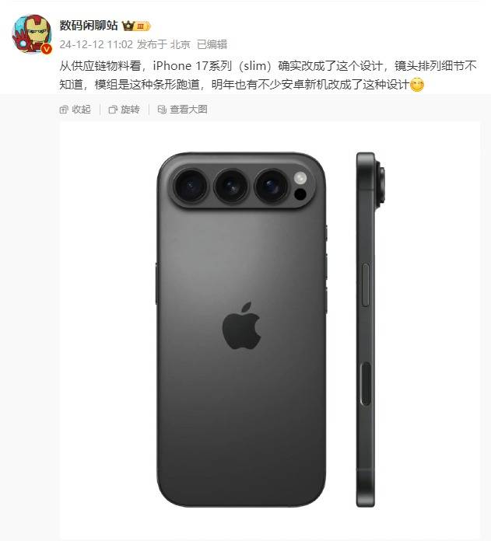
Task: Click the black sensor dot below flash
Action: pyautogui.click(x=300, y=194)
